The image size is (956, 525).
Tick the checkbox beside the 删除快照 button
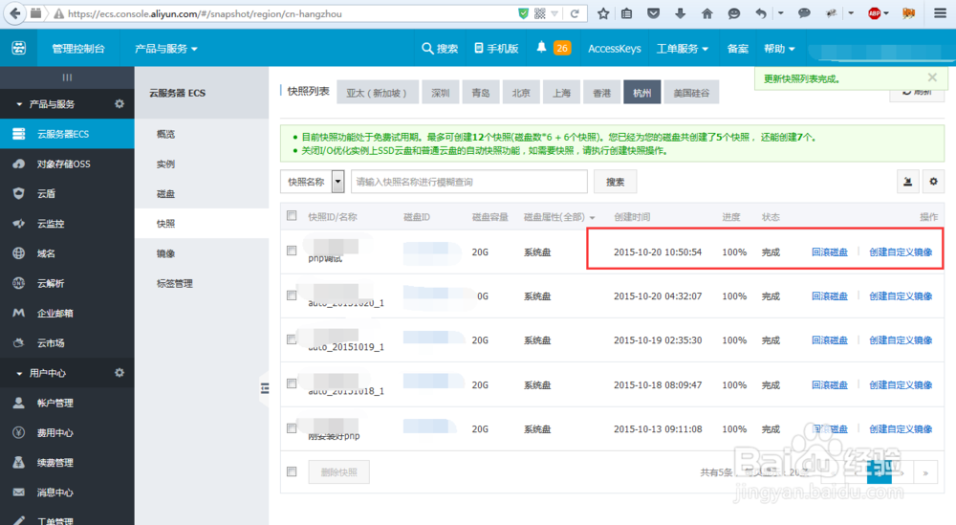pos(292,471)
